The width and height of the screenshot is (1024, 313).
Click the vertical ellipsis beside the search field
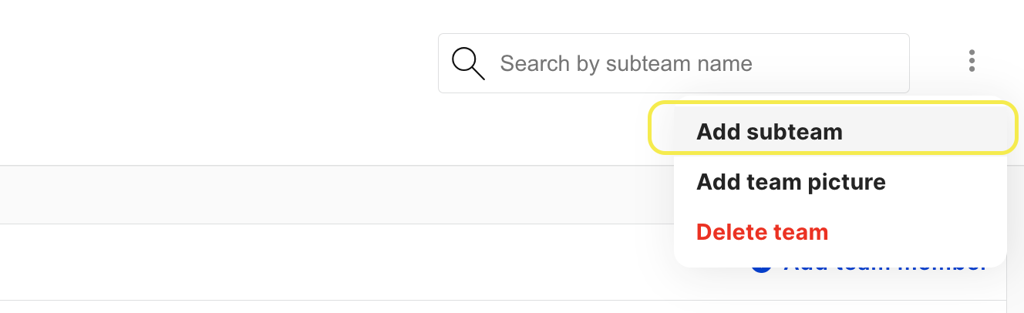[972, 61]
